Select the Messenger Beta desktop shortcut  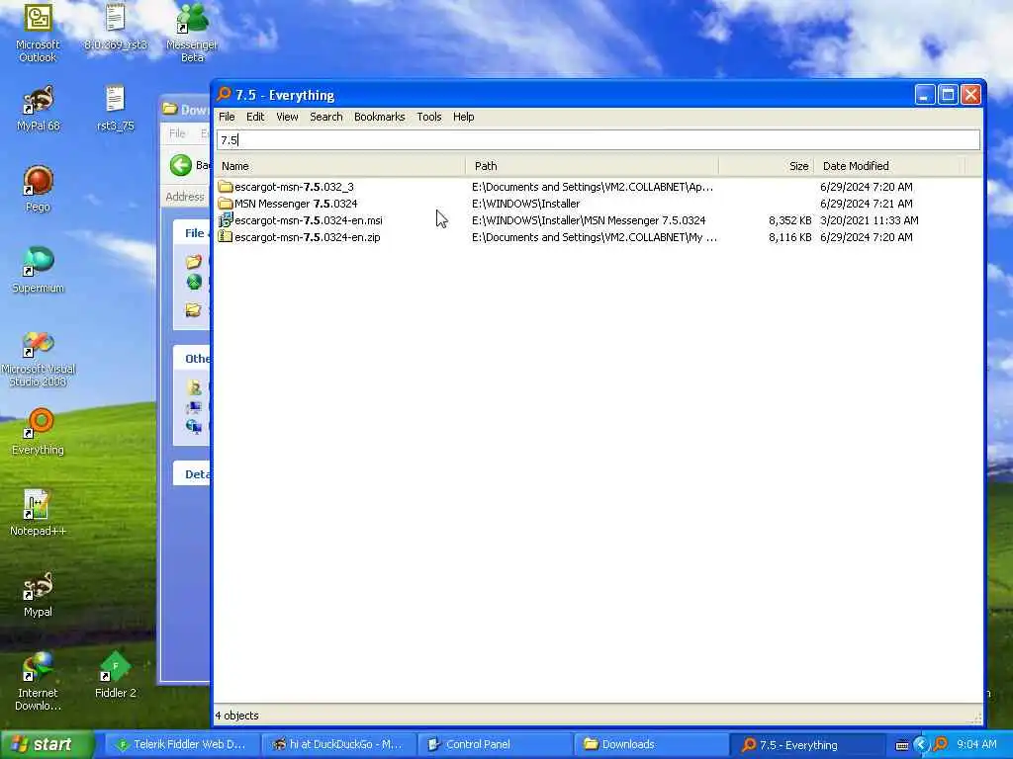192,34
